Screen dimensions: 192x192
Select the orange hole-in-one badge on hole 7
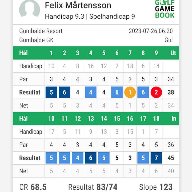[130, 92]
